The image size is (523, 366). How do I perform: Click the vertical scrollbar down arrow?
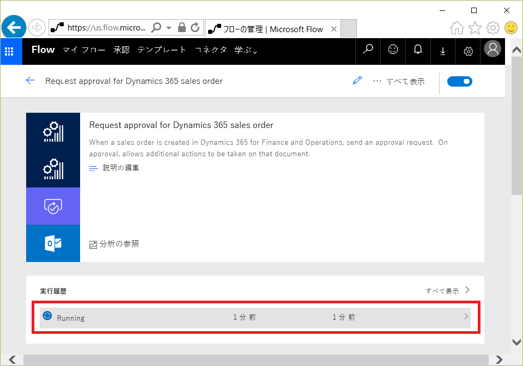click(x=516, y=342)
